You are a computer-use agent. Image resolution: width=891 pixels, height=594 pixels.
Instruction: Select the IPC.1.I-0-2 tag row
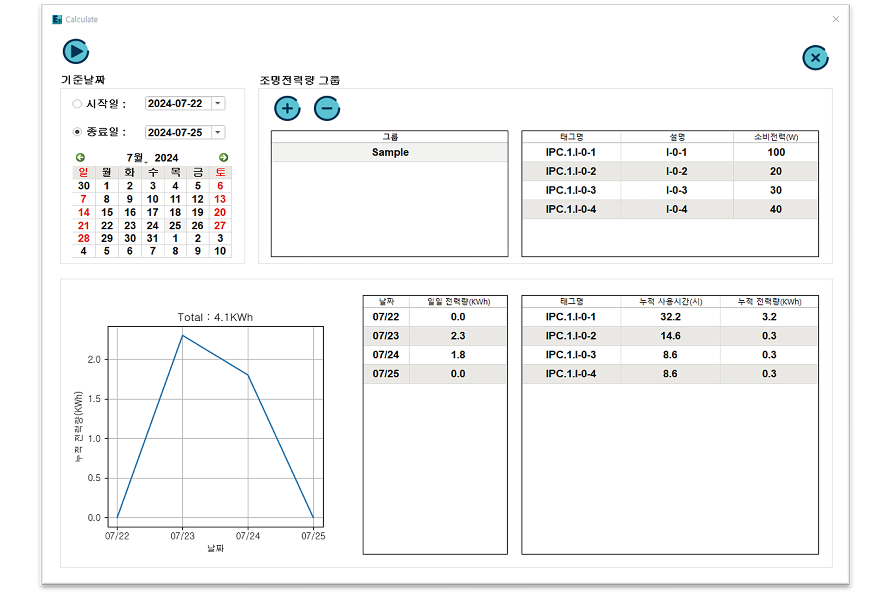click(570, 172)
